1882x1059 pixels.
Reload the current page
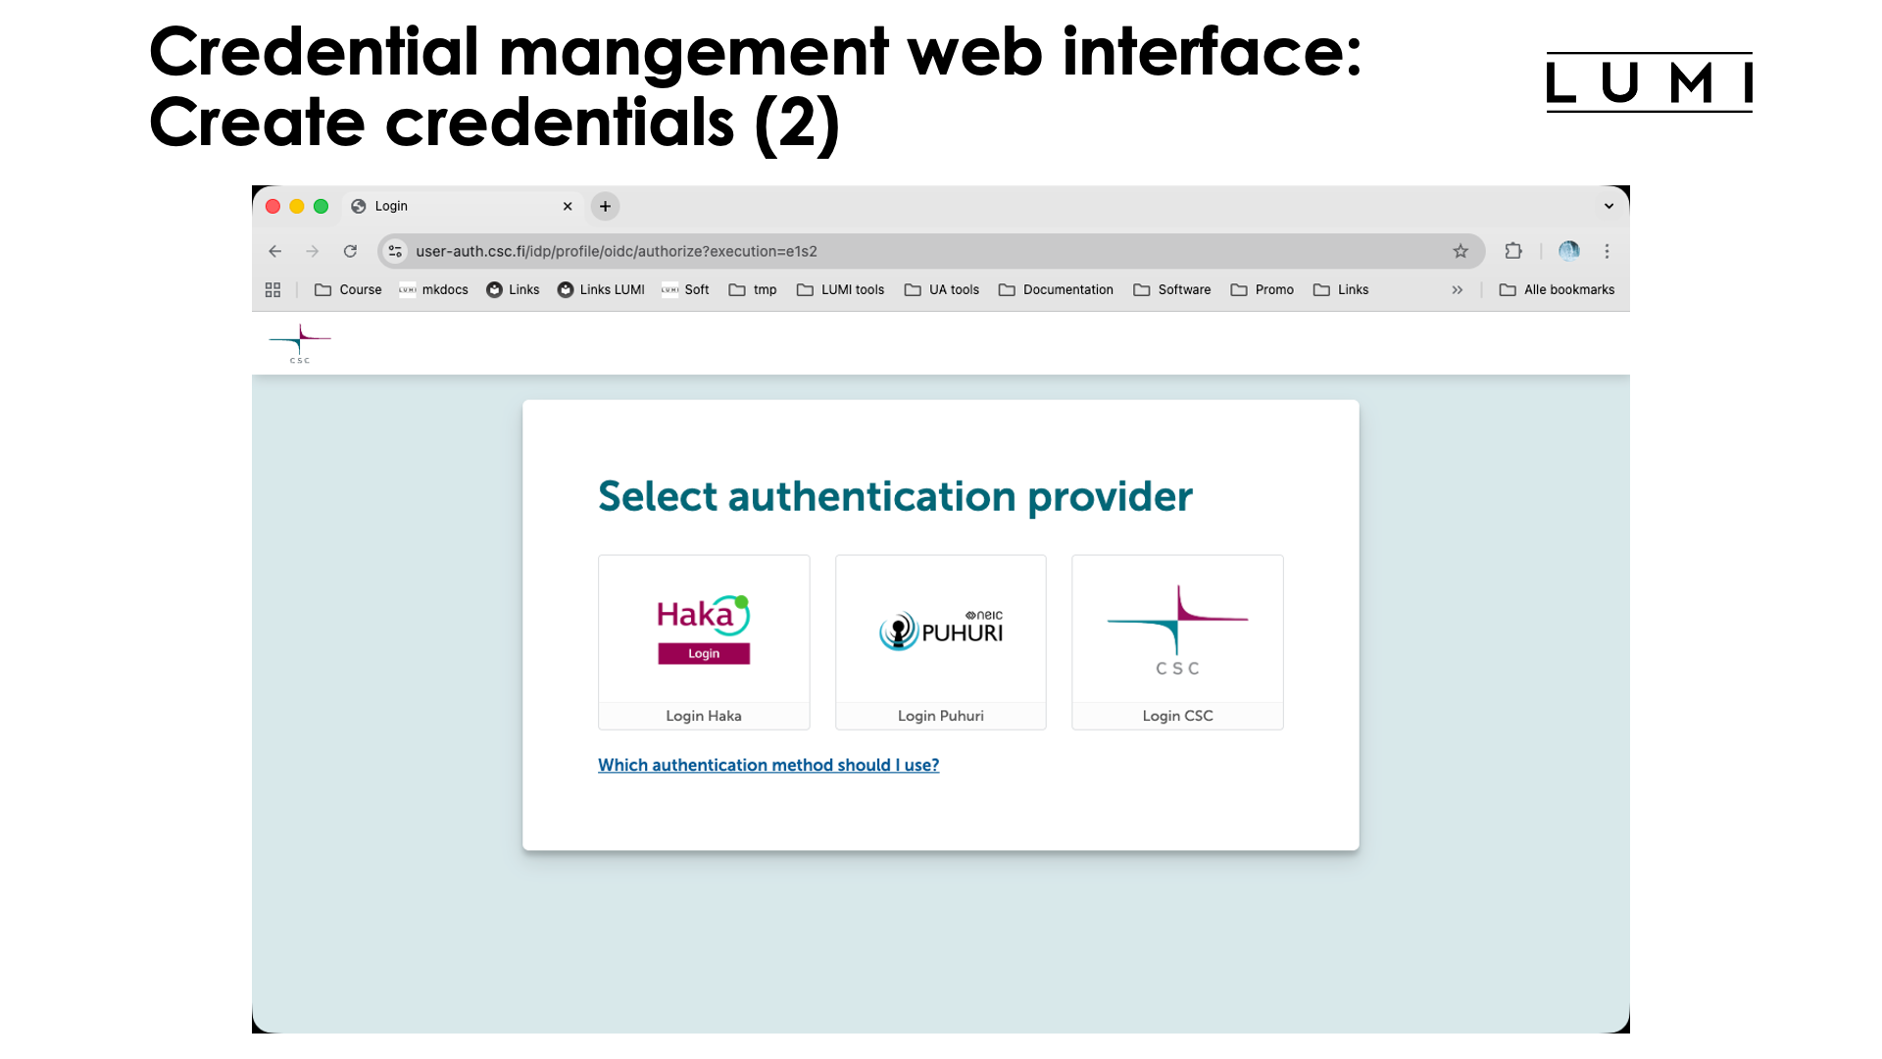pos(350,251)
